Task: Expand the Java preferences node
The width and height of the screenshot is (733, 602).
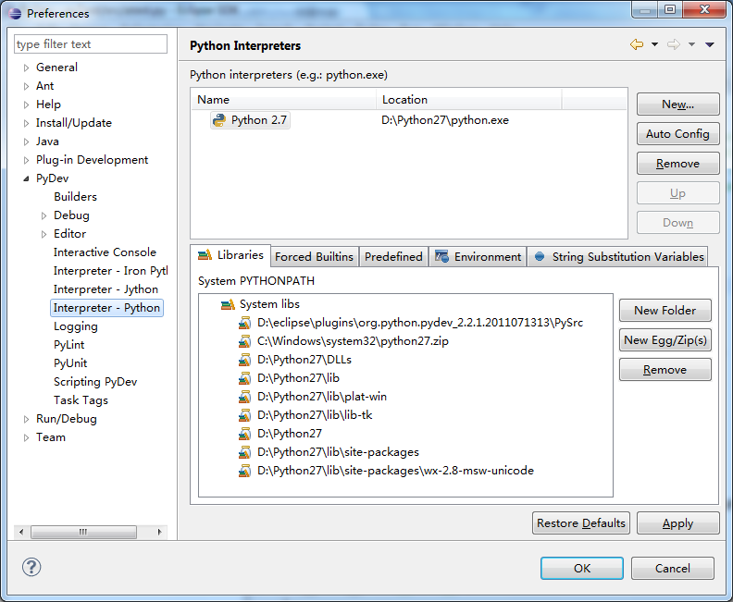Action: point(26,141)
